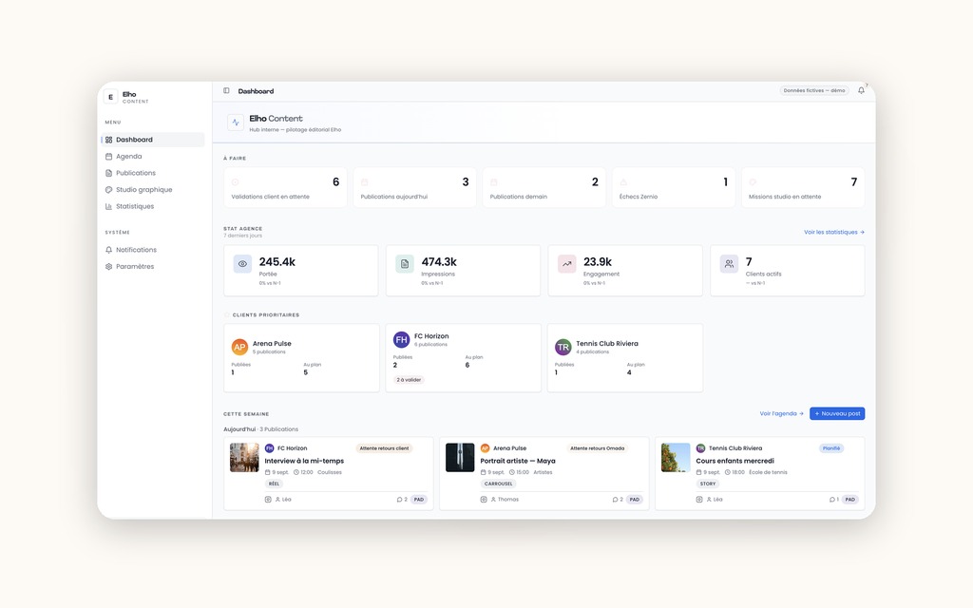Click the comment icon on the Interview à la mi-temps post
This screenshot has height=608, width=973.
click(400, 500)
